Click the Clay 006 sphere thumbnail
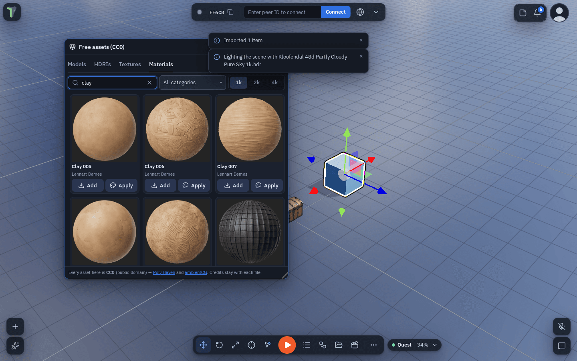 (x=177, y=129)
